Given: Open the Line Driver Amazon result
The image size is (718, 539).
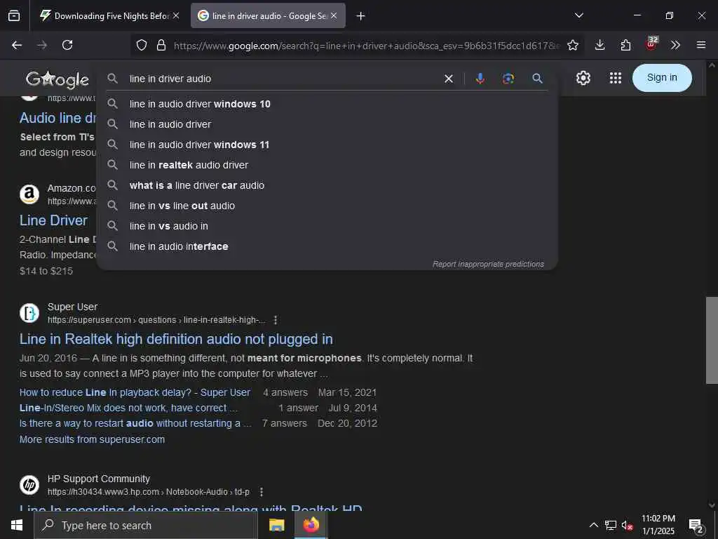Looking at the screenshot, I should 53,220.
